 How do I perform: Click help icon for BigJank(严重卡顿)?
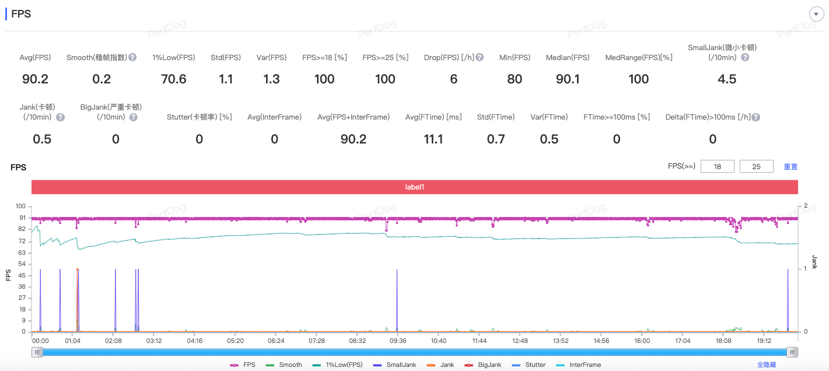click(x=133, y=117)
